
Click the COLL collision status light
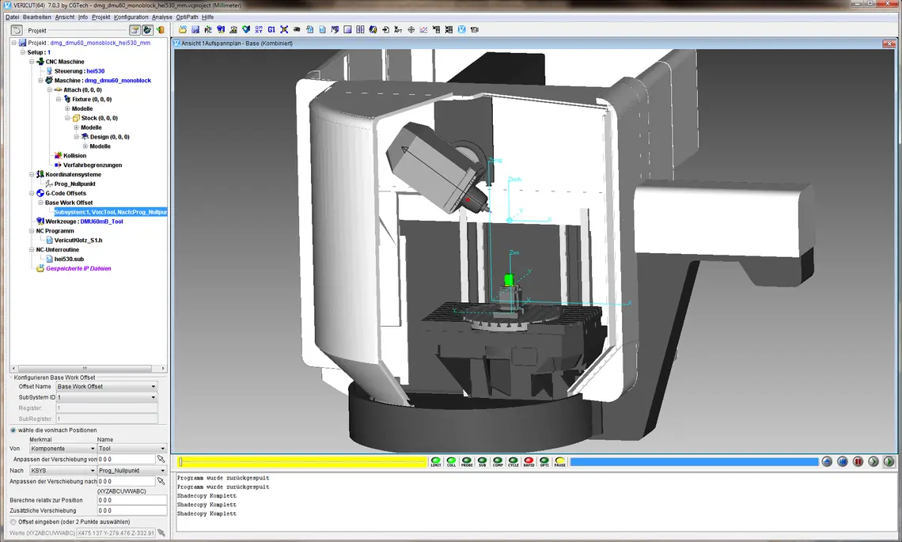coord(451,461)
